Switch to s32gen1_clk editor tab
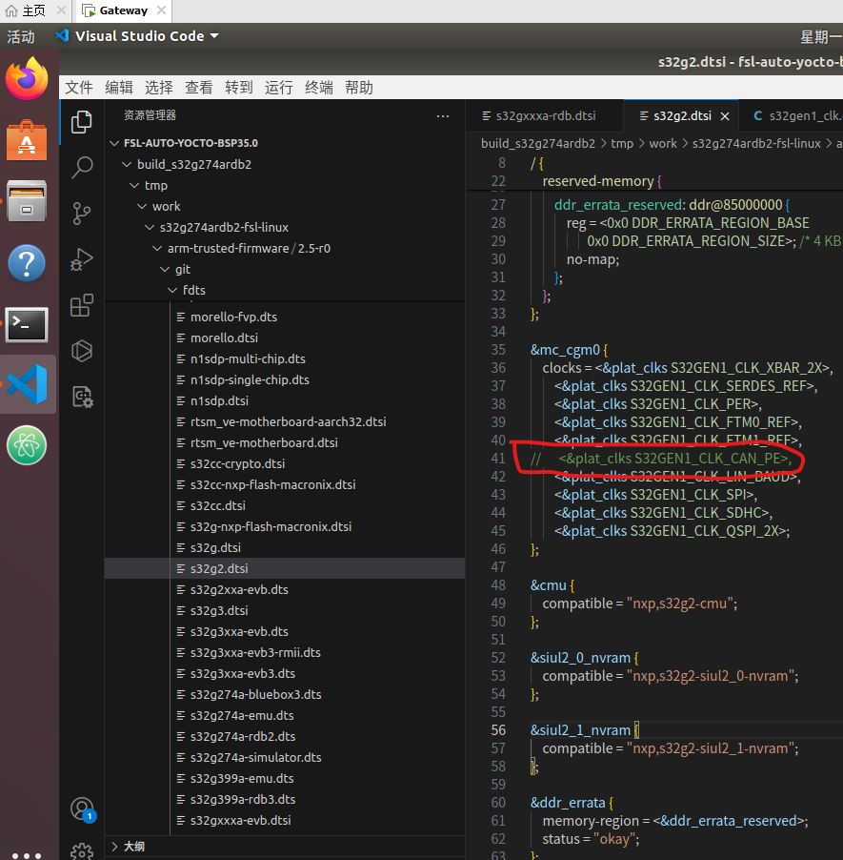 coord(791,115)
